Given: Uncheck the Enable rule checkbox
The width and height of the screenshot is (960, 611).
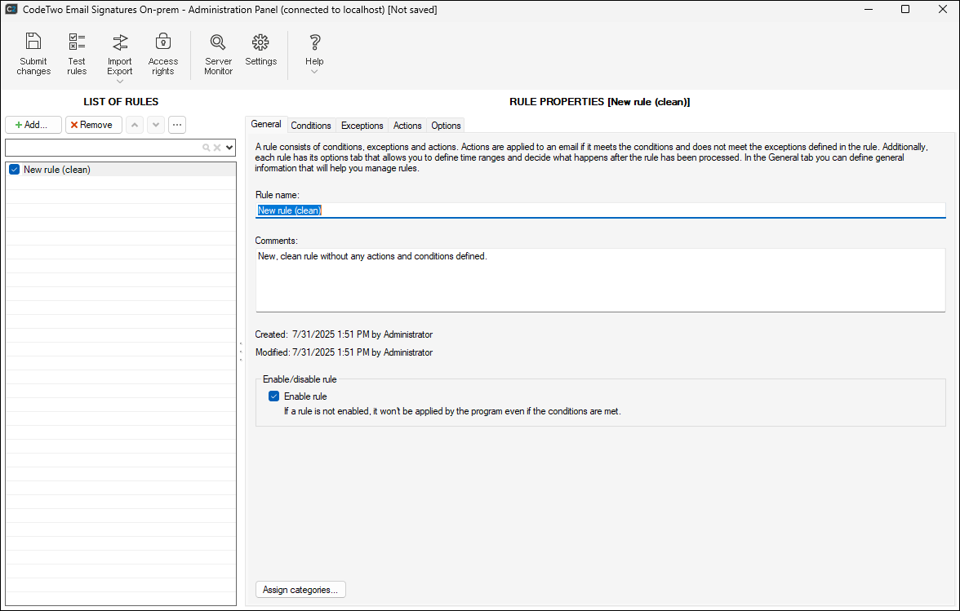Looking at the screenshot, I should (274, 396).
